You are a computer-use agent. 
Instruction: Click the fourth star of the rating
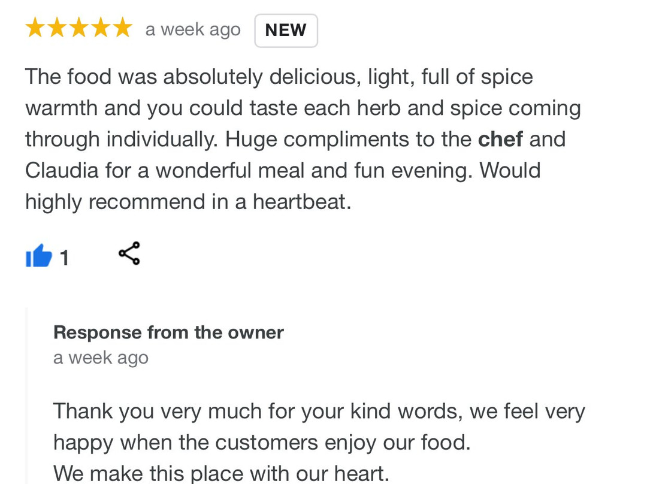tap(101, 28)
